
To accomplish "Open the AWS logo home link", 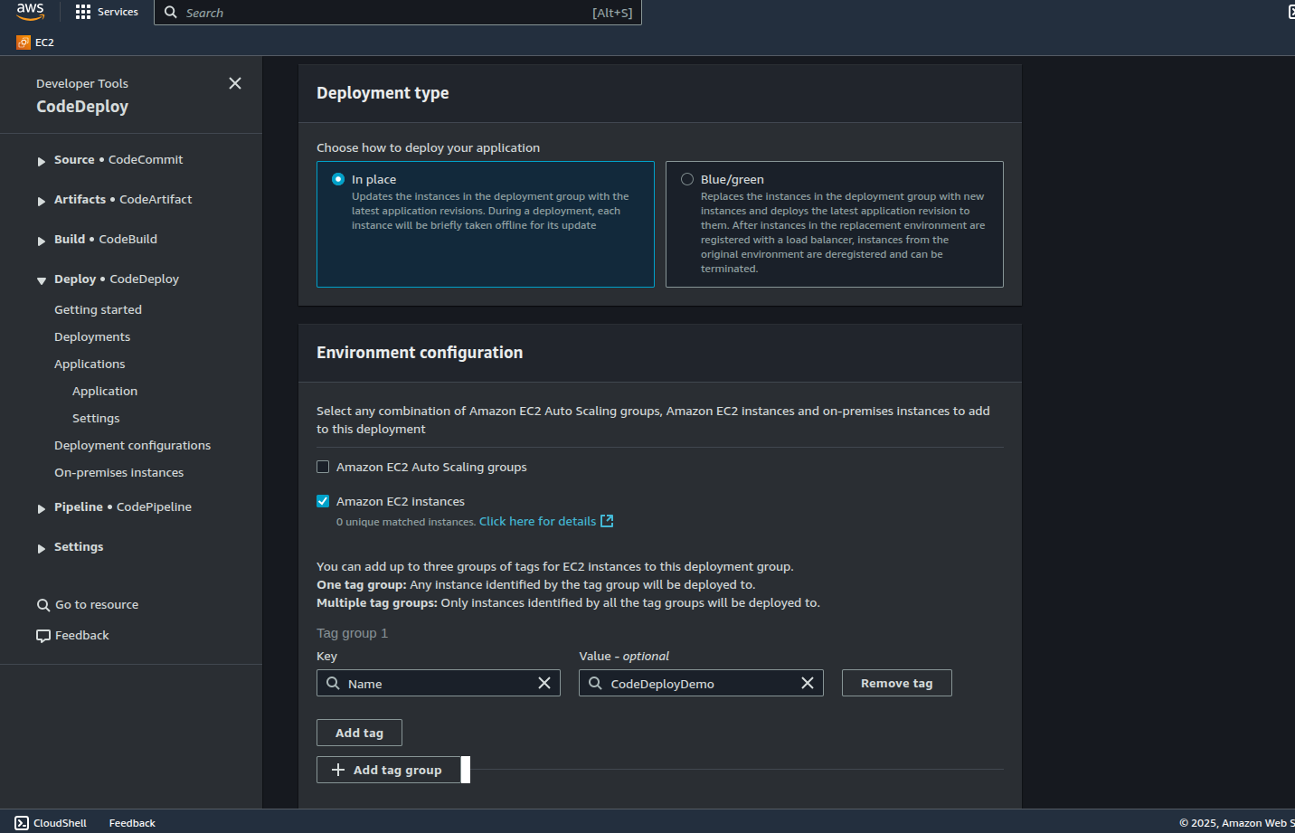I will (30, 11).
